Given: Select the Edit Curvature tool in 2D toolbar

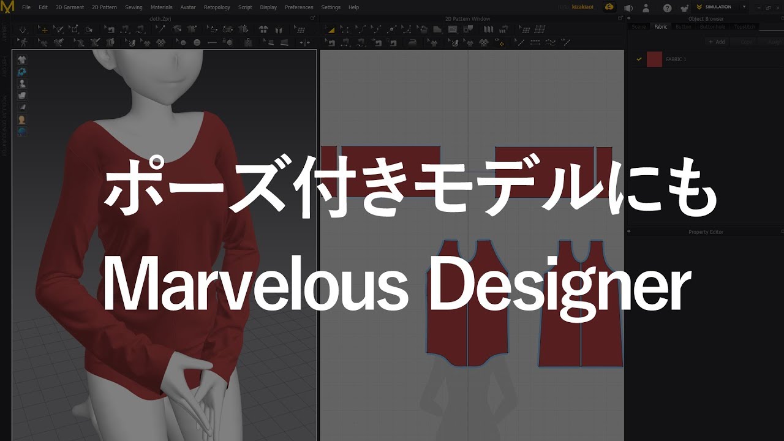Looking at the screenshot, I should pyautogui.click(x=361, y=29).
